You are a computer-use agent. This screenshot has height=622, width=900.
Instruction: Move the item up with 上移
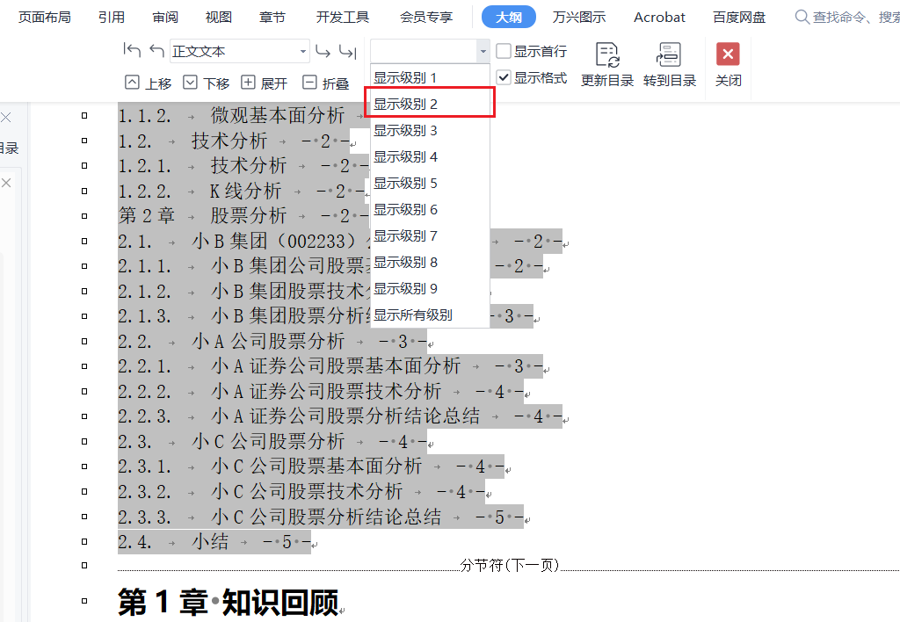(149, 83)
